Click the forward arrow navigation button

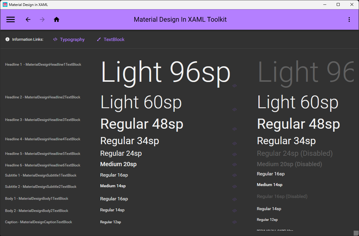point(42,20)
